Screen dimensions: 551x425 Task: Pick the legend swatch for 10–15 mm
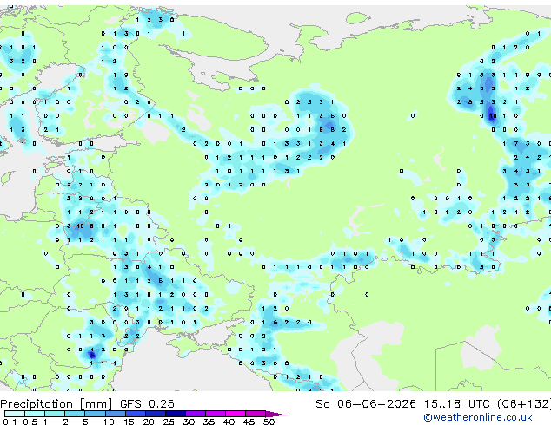(x=116, y=414)
